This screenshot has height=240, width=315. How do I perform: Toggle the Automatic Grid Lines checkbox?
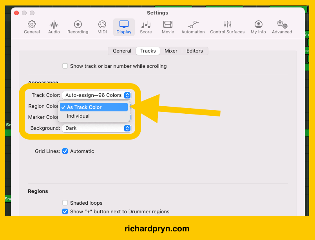pos(65,151)
